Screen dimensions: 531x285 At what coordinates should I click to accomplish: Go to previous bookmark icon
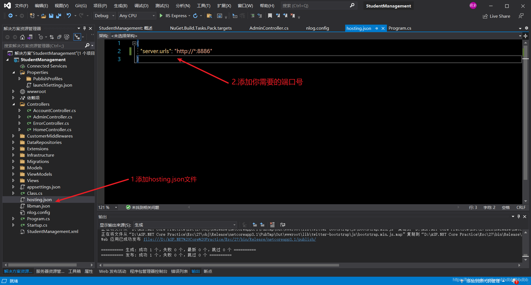278,16
